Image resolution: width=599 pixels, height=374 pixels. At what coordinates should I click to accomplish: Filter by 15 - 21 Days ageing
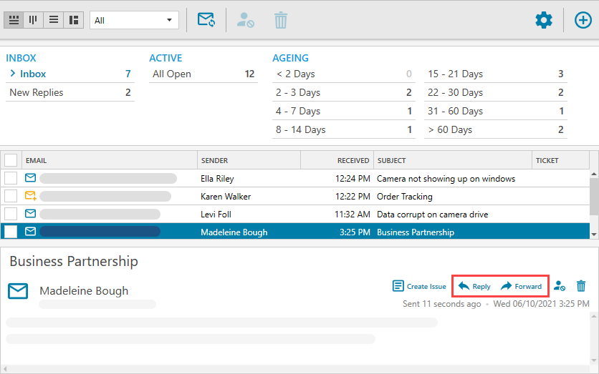496,74
